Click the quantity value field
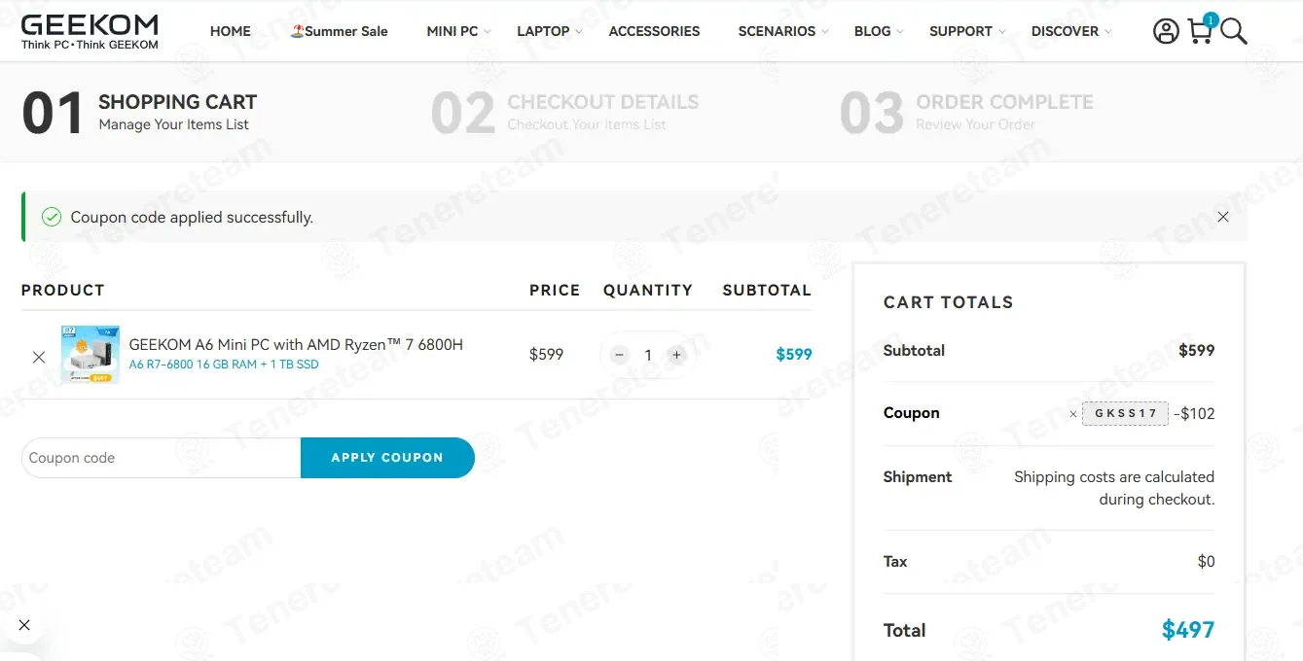 [648, 355]
